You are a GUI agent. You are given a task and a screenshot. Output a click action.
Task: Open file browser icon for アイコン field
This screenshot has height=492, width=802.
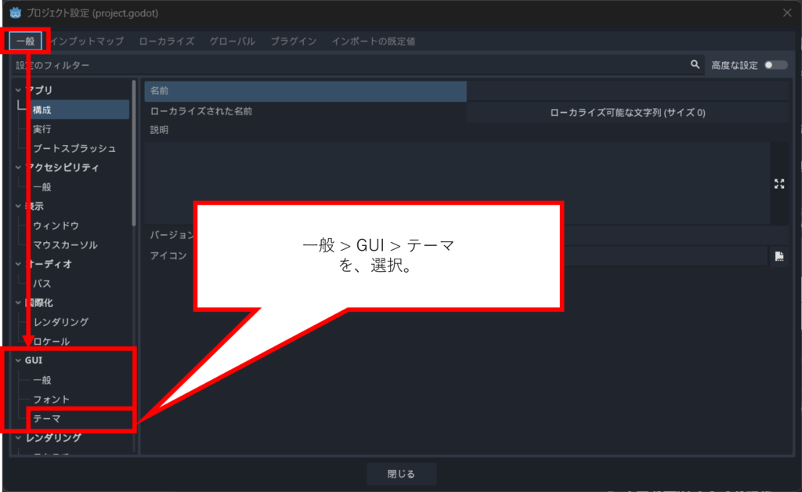pyautogui.click(x=779, y=256)
